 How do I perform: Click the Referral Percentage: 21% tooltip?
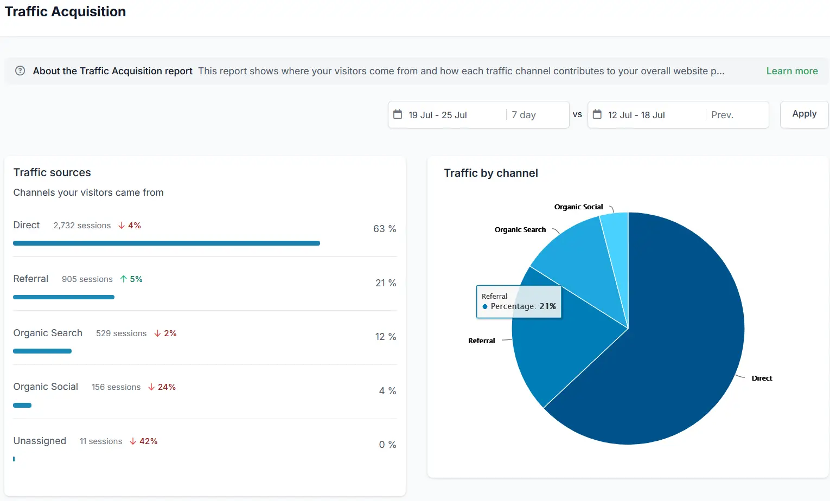coord(519,301)
